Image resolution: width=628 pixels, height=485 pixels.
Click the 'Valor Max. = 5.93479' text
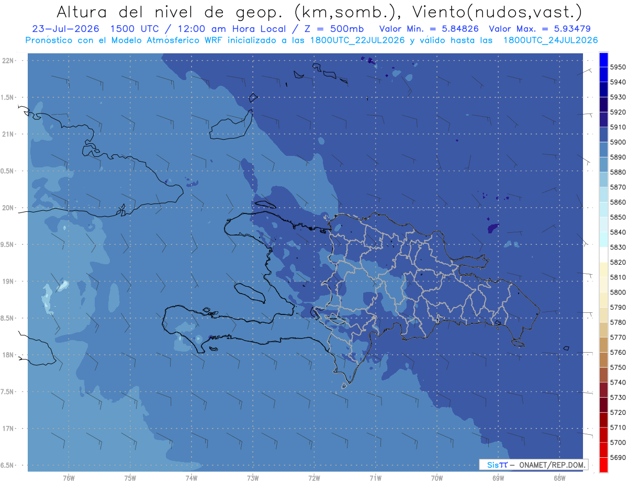point(540,29)
